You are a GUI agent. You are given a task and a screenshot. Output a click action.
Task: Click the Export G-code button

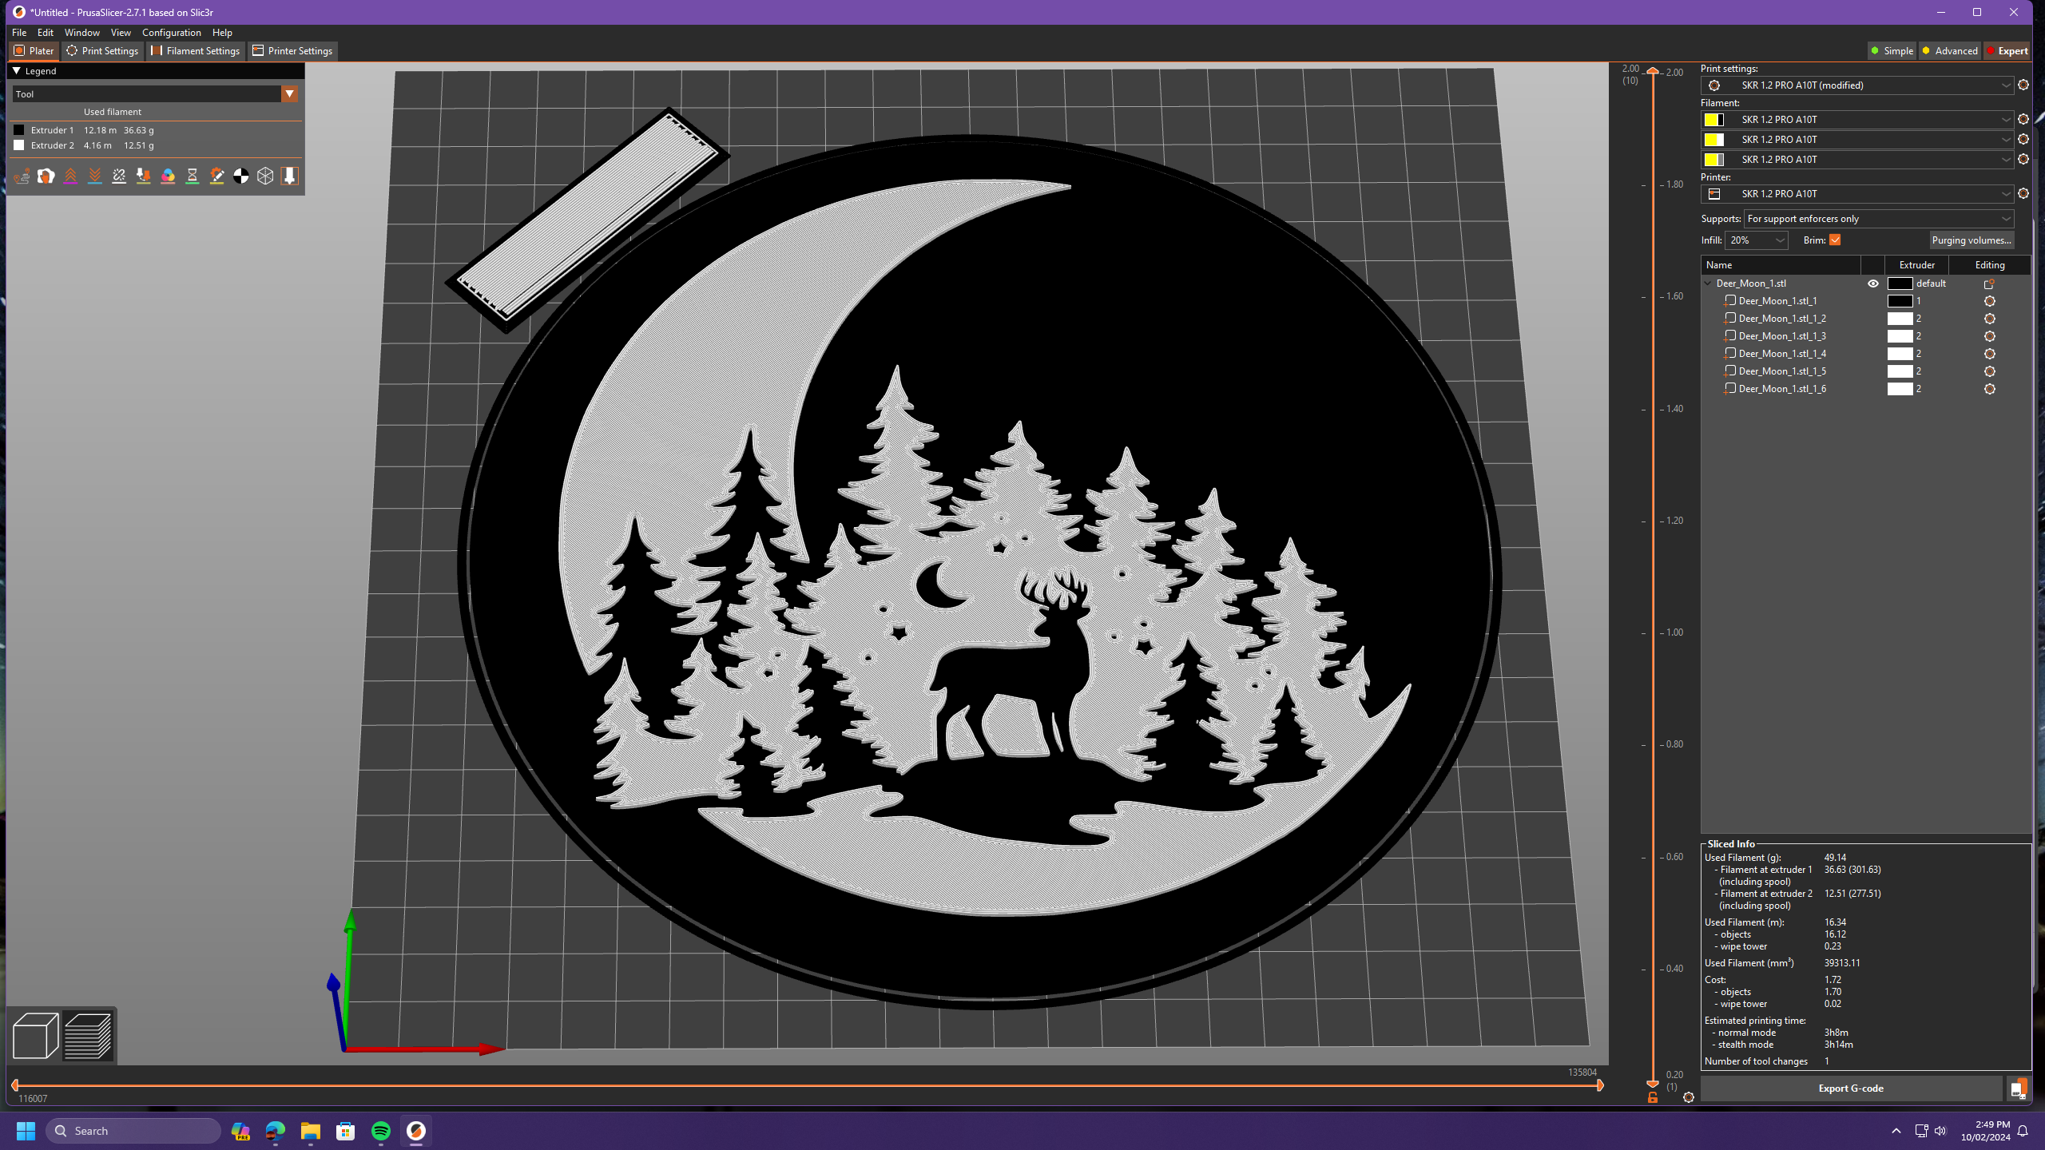point(1850,1088)
